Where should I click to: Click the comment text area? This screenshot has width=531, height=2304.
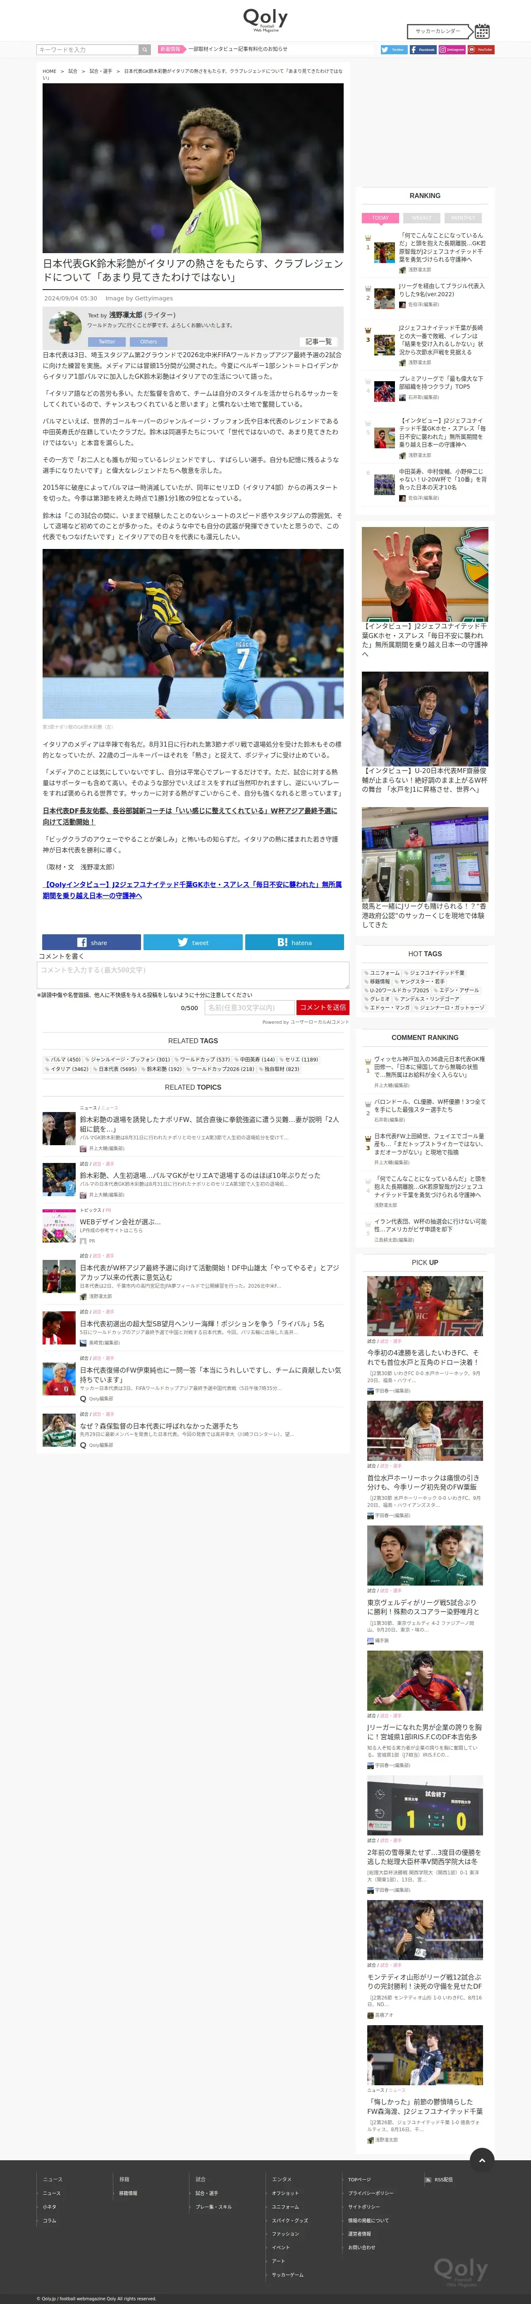click(x=193, y=975)
